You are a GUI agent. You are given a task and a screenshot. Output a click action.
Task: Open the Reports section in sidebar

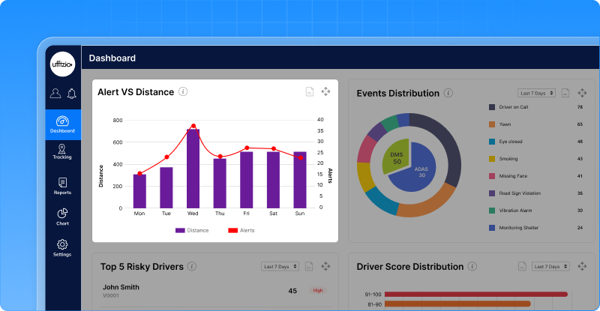[63, 185]
